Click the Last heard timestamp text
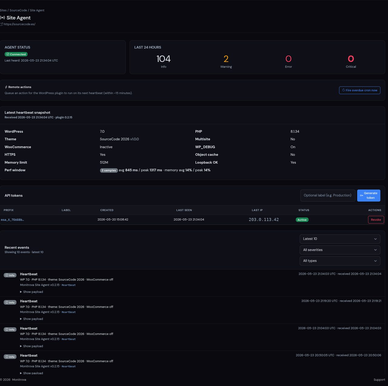Screen dimensions: 388x386 [31, 61]
